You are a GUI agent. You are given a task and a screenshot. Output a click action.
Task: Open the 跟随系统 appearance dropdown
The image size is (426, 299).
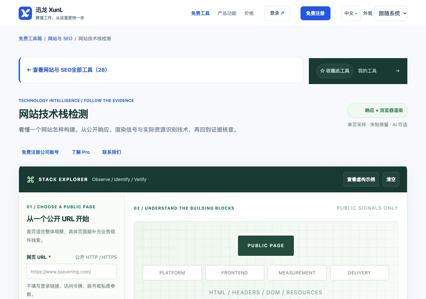click(391, 13)
